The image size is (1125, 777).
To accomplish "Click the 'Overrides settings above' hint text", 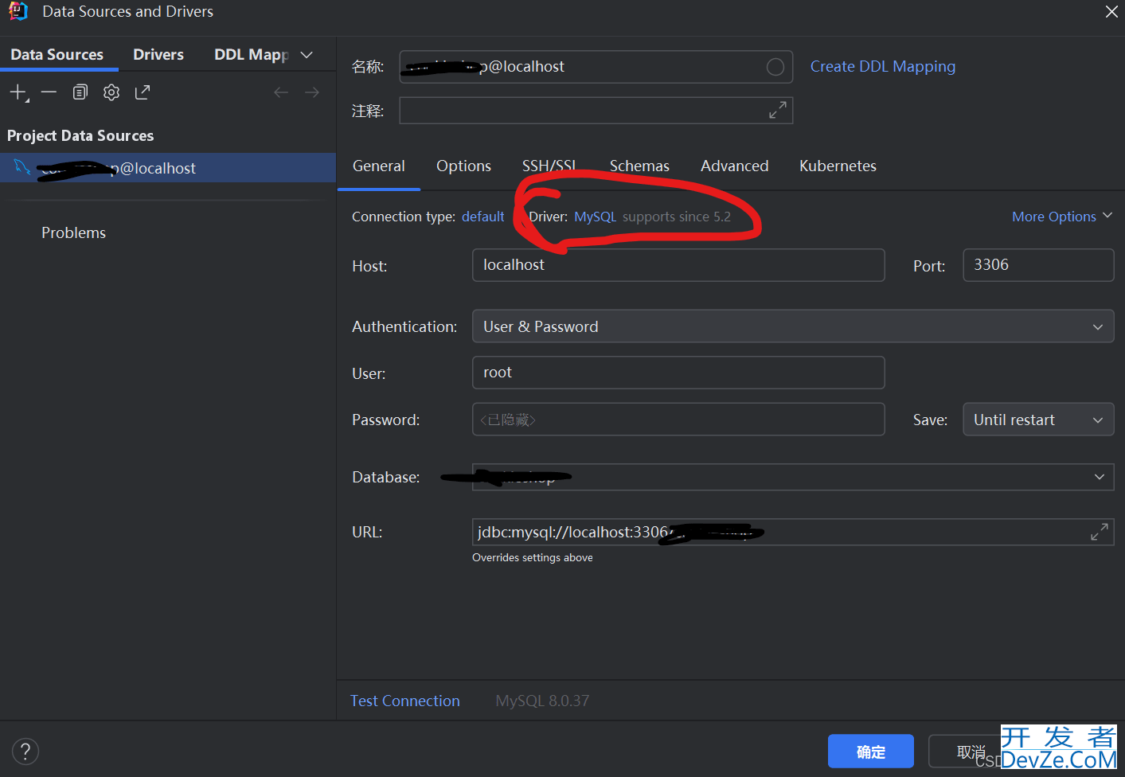I will point(533,557).
